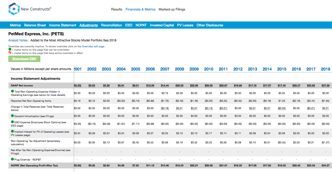
Task: Click NOPAT value $26.08 for 2010
Action: (209, 166)
